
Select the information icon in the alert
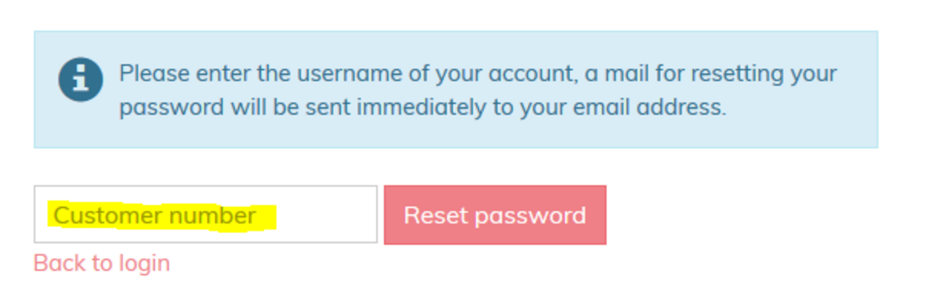[x=80, y=79]
